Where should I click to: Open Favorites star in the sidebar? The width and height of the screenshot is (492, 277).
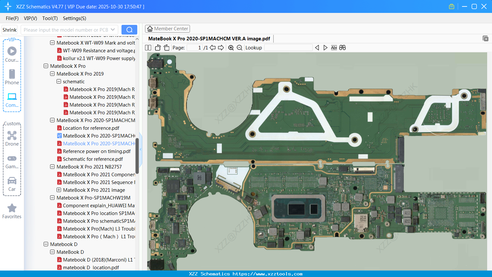12,211
